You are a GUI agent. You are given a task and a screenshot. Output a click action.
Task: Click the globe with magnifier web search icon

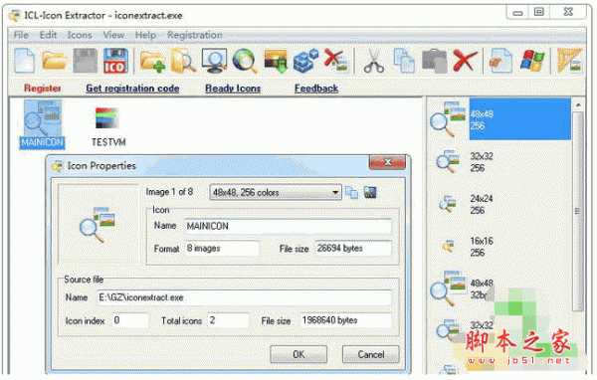click(245, 61)
